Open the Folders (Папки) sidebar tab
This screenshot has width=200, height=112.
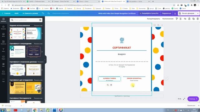click(x=3, y=72)
